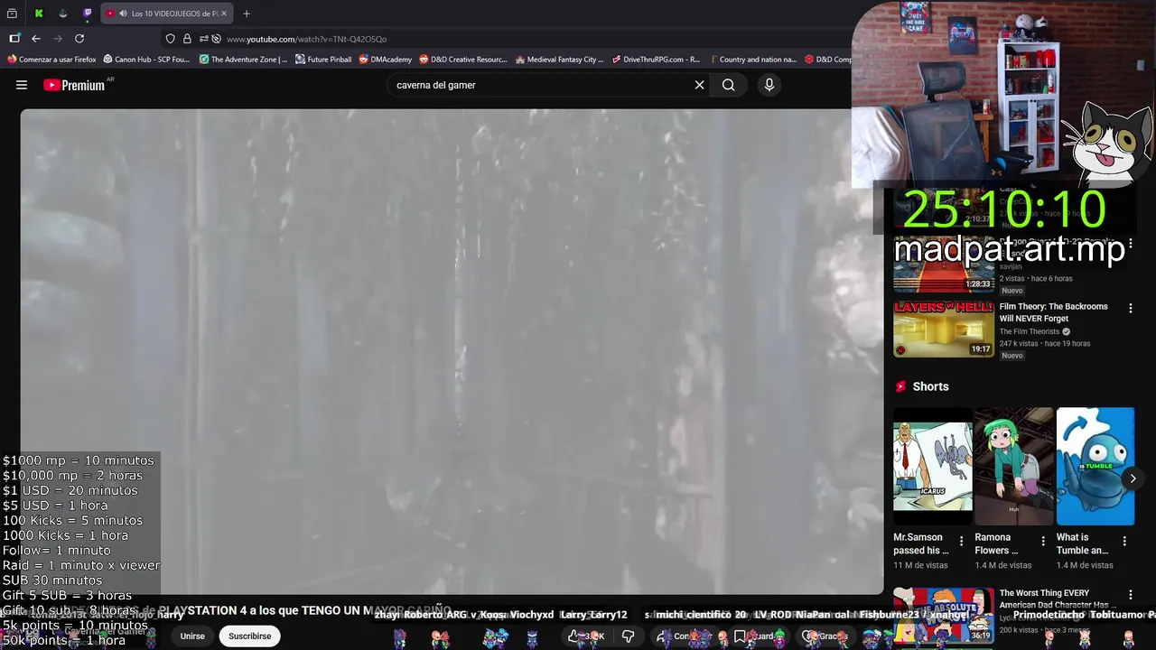Open the Future Pinball bookmark

pos(323,60)
